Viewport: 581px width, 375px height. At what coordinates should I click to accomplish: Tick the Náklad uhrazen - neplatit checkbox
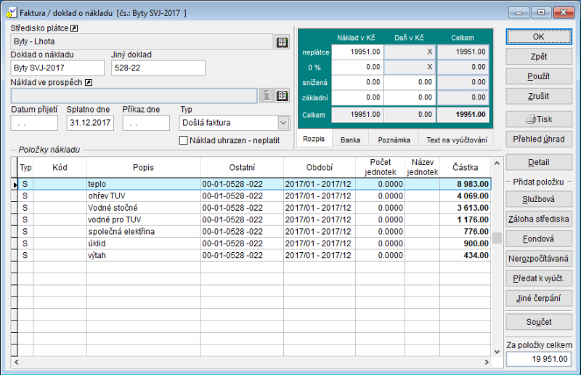click(184, 140)
